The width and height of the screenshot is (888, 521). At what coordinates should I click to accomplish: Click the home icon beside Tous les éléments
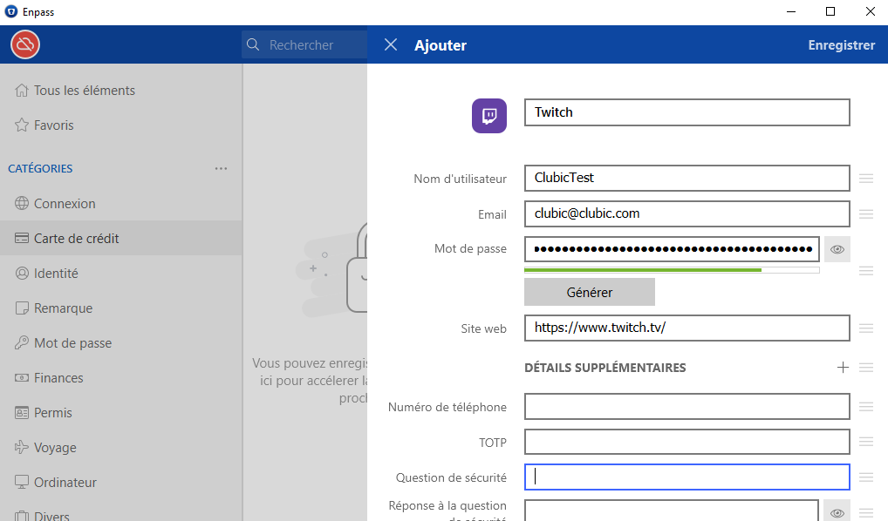pyautogui.click(x=22, y=91)
